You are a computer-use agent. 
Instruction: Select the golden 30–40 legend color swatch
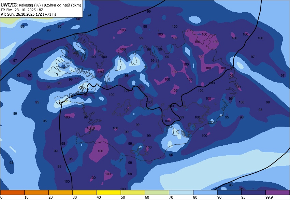tap(85, 192)
